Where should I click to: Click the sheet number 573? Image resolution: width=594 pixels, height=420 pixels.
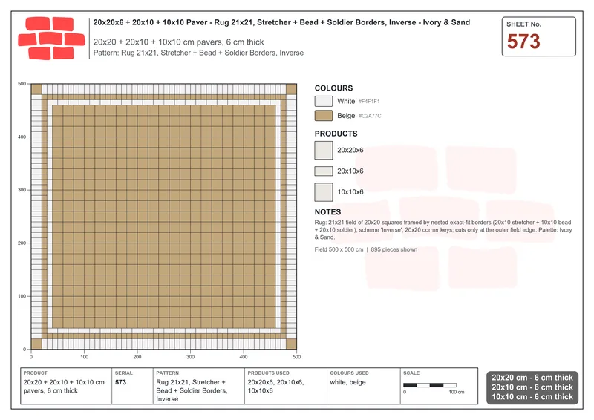click(x=523, y=42)
